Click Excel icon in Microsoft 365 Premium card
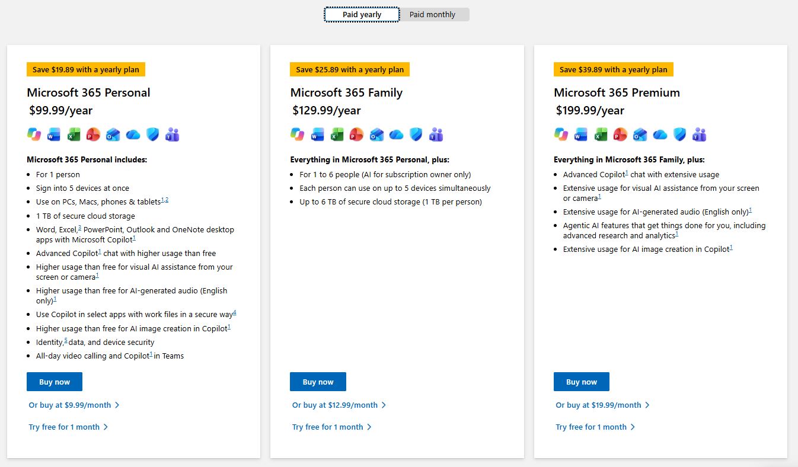Screen dimensions: 798x467 601,135
